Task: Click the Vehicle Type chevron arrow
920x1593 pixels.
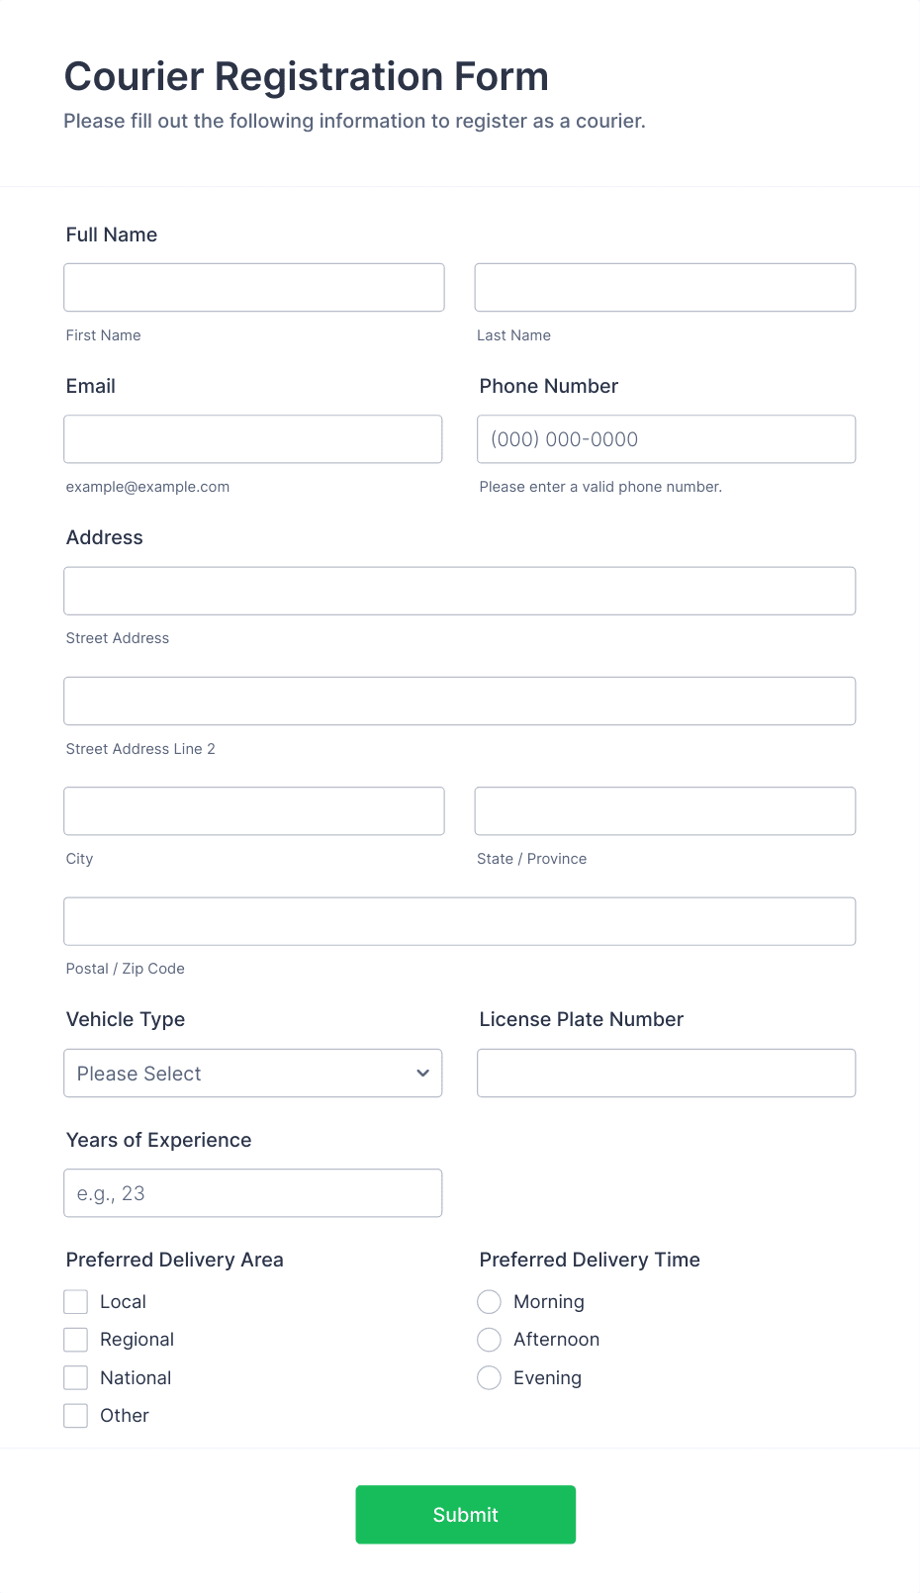Action: 421,1073
